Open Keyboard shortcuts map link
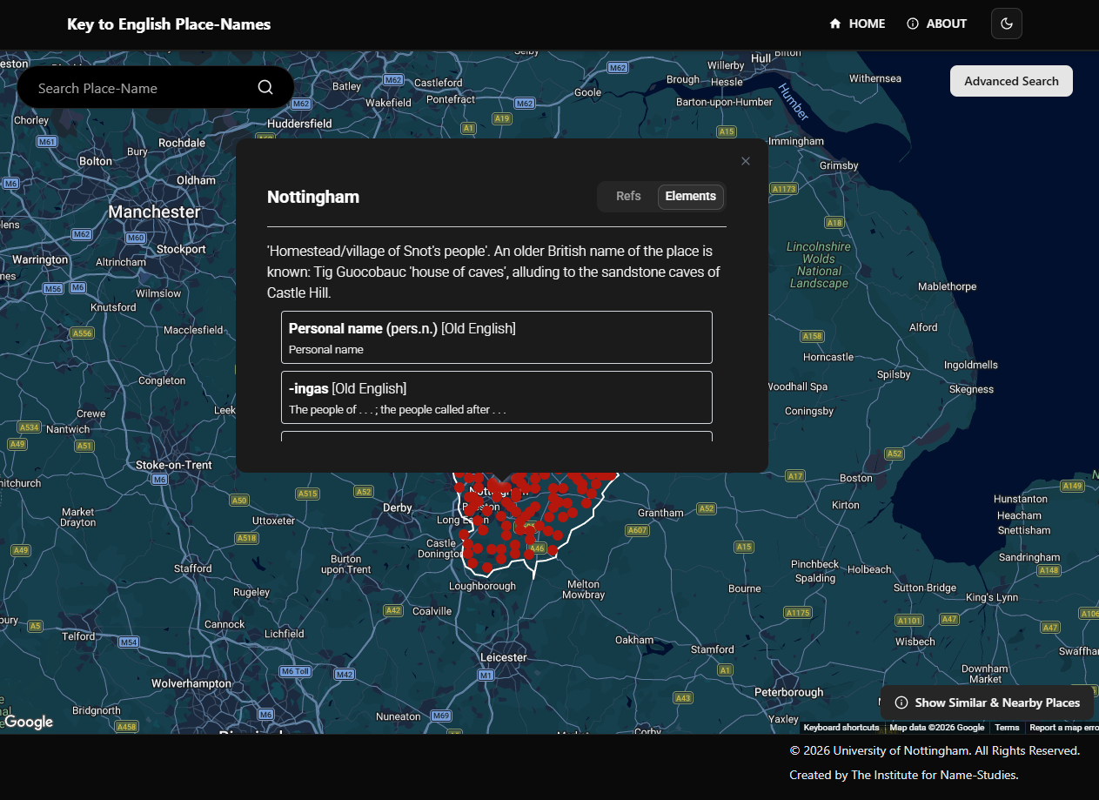The width and height of the screenshot is (1099, 800). [841, 728]
